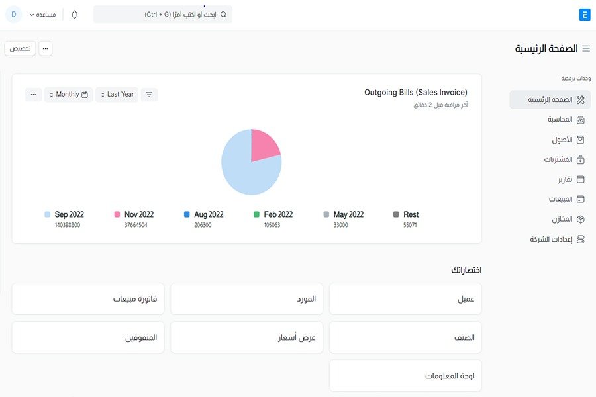Viewport: 596px width, 397px height.
Task: Expand the مساعدة help dropdown
Action: [x=41, y=15]
